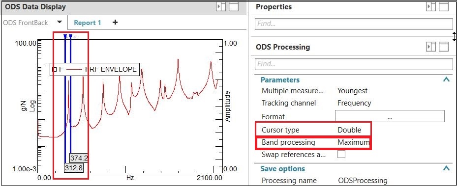The height and width of the screenshot is (186, 457).
Task: Select the left cursor handle at 312.8
Action: (x=65, y=37)
